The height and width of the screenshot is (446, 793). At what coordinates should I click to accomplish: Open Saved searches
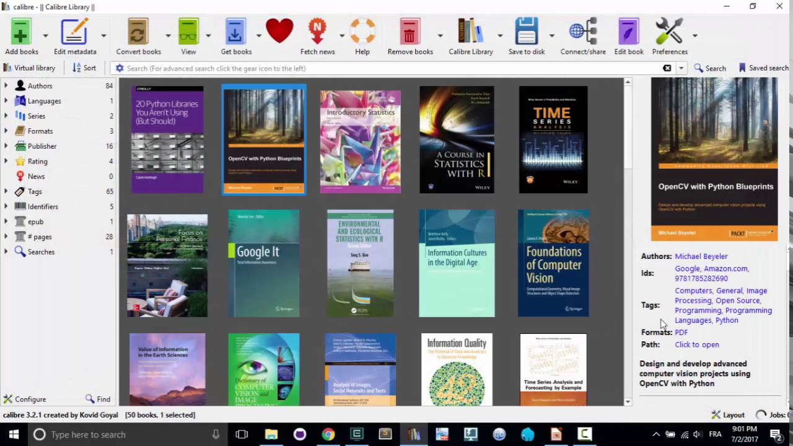click(763, 68)
